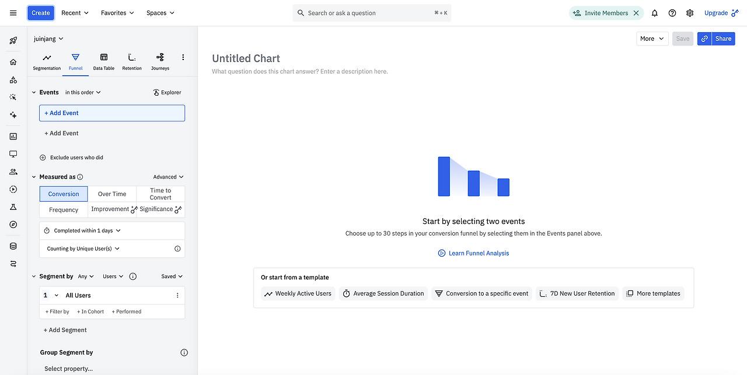Image resolution: width=747 pixels, height=375 pixels.
Task: Open the notifications bell
Action: pyautogui.click(x=655, y=13)
